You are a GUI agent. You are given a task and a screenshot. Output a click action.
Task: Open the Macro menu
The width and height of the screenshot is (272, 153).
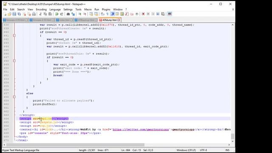click(88, 9)
